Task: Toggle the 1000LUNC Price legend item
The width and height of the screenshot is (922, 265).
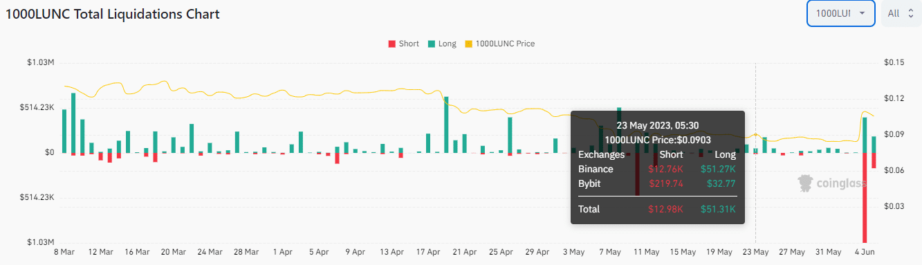Action: pyautogui.click(x=499, y=44)
